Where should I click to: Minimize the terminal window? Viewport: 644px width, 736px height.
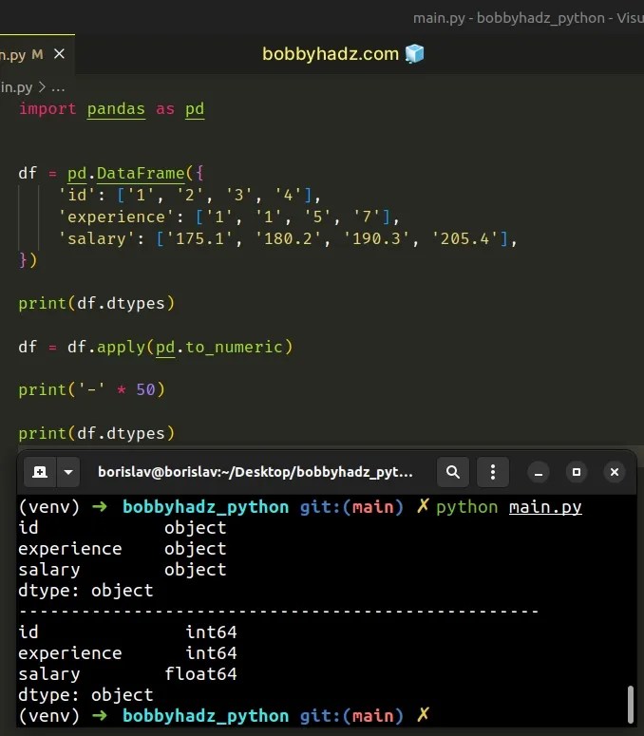click(539, 472)
